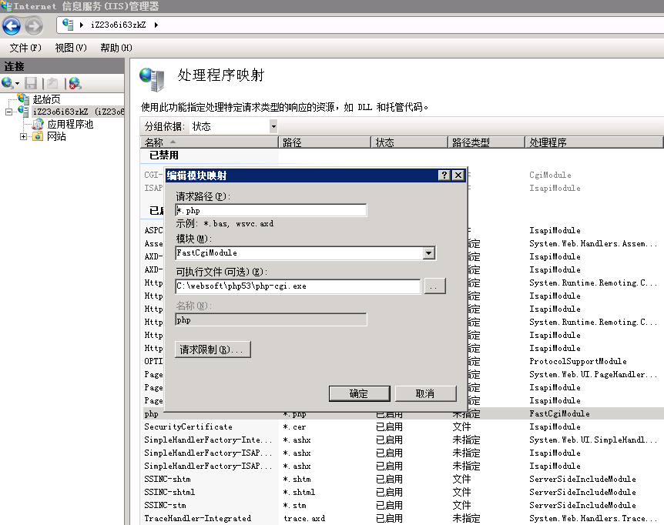Open the 模块 FastCgiModule dropdown

tap(429, 252)
